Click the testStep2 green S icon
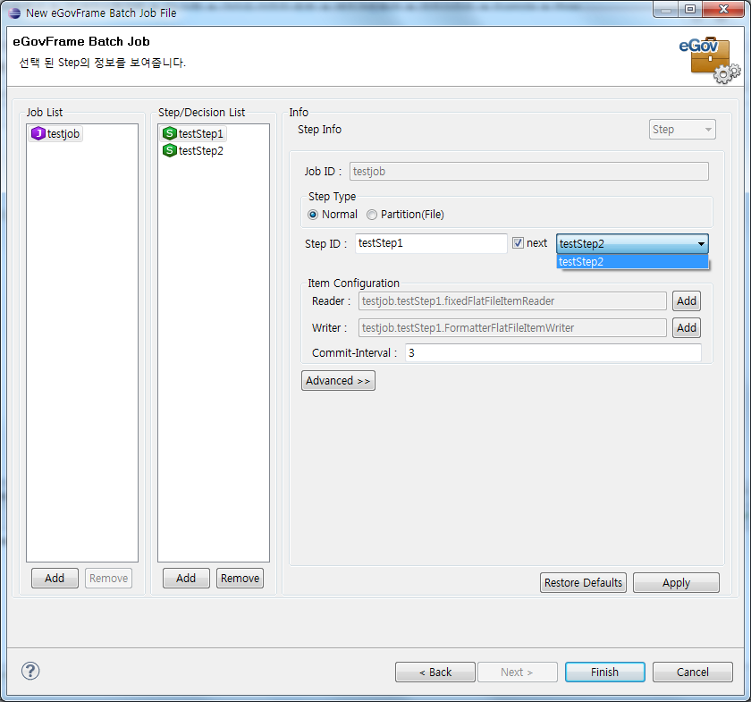This screenshot has width=751, height=702. pyautogui.click(x=170, y=150)
